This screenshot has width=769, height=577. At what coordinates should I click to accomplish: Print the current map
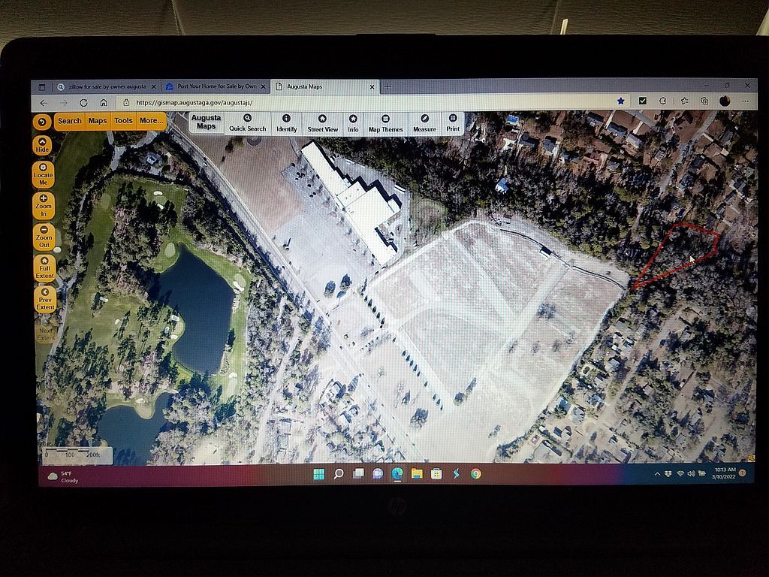453,123
